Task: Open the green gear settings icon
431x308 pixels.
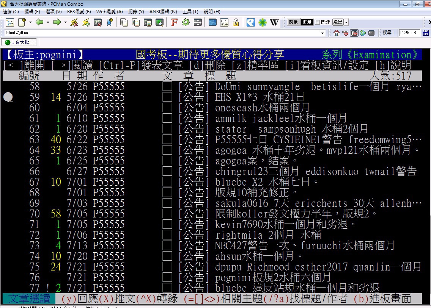Action: tap(186, 22)
